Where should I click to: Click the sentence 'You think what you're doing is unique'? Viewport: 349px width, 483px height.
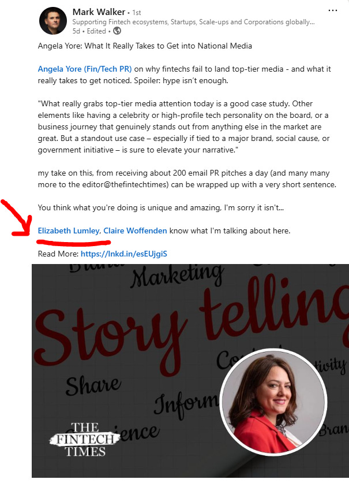161,207
